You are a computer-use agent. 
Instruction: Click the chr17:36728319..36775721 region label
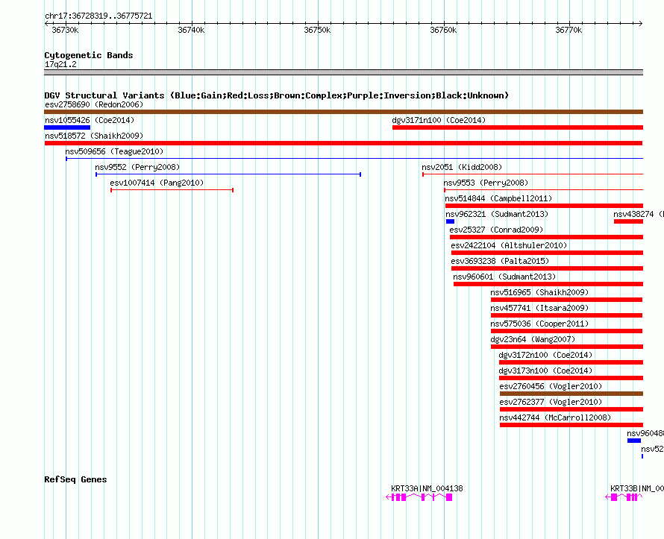point(98,16)
